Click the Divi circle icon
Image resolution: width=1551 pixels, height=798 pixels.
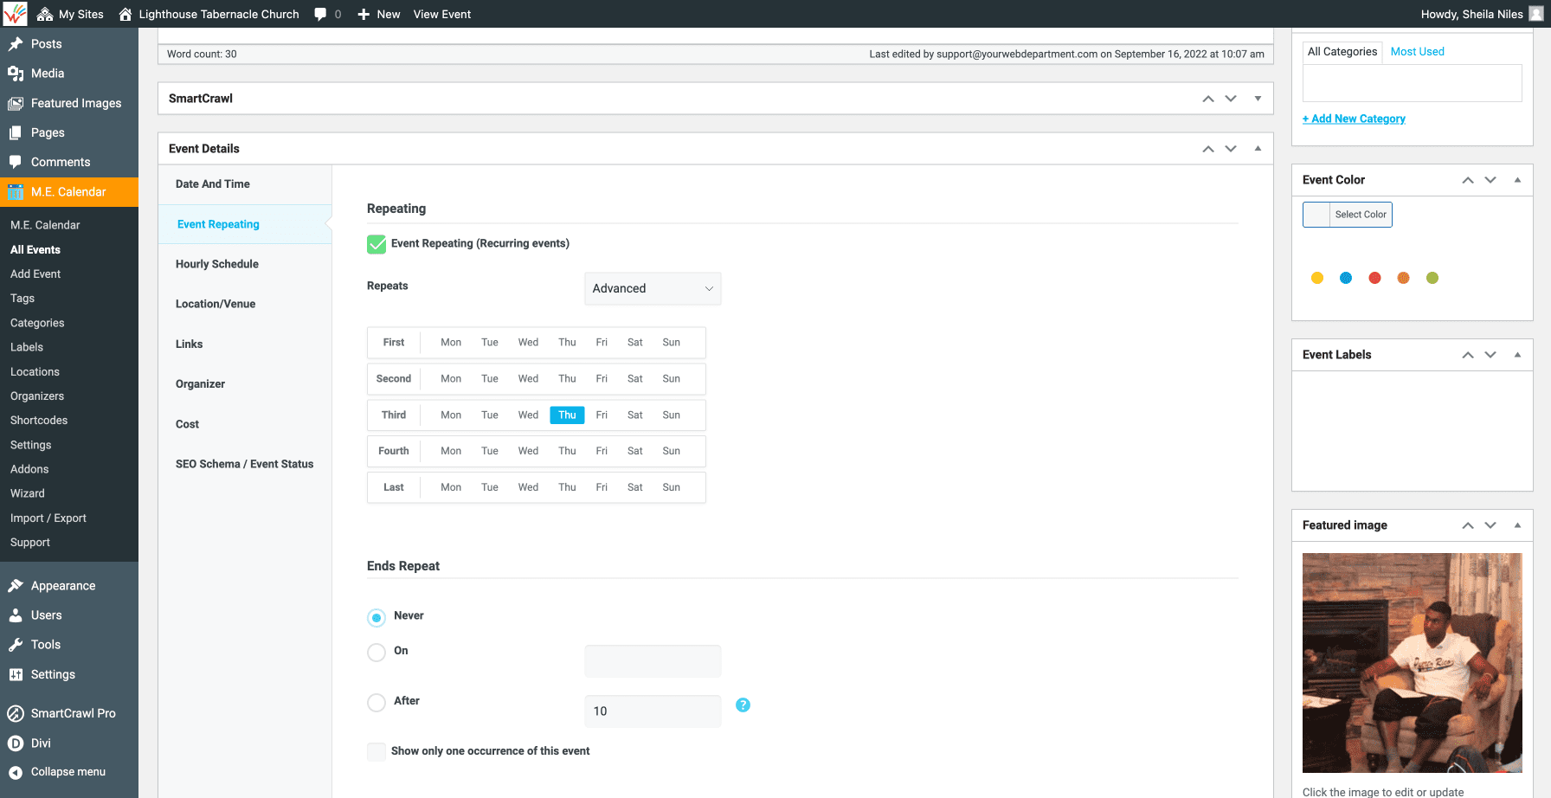tap(16, 743)
